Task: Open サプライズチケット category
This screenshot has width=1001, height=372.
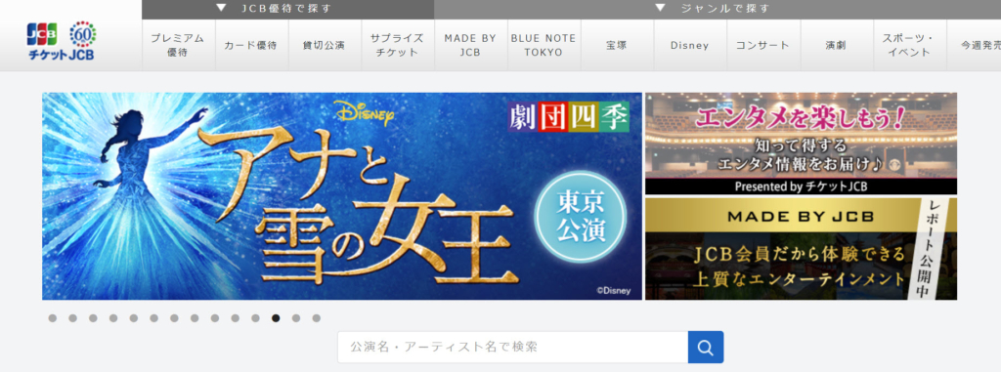Action: [x=398, y=45]
